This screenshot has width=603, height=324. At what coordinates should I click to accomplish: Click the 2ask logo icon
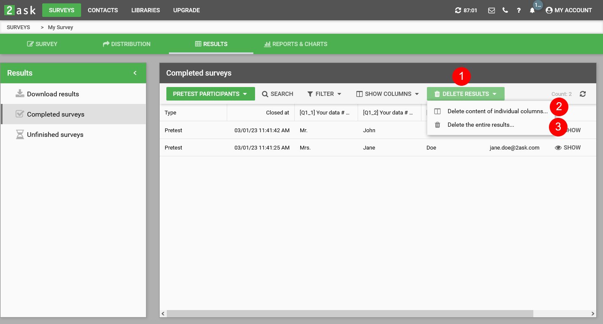(x=20, y=10)
